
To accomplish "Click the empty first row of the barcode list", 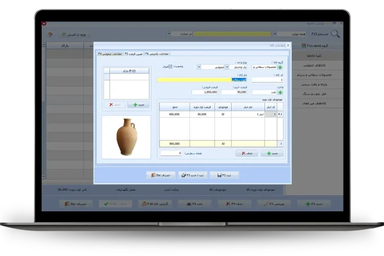I will pyautogui.click(x=129, y=77).
